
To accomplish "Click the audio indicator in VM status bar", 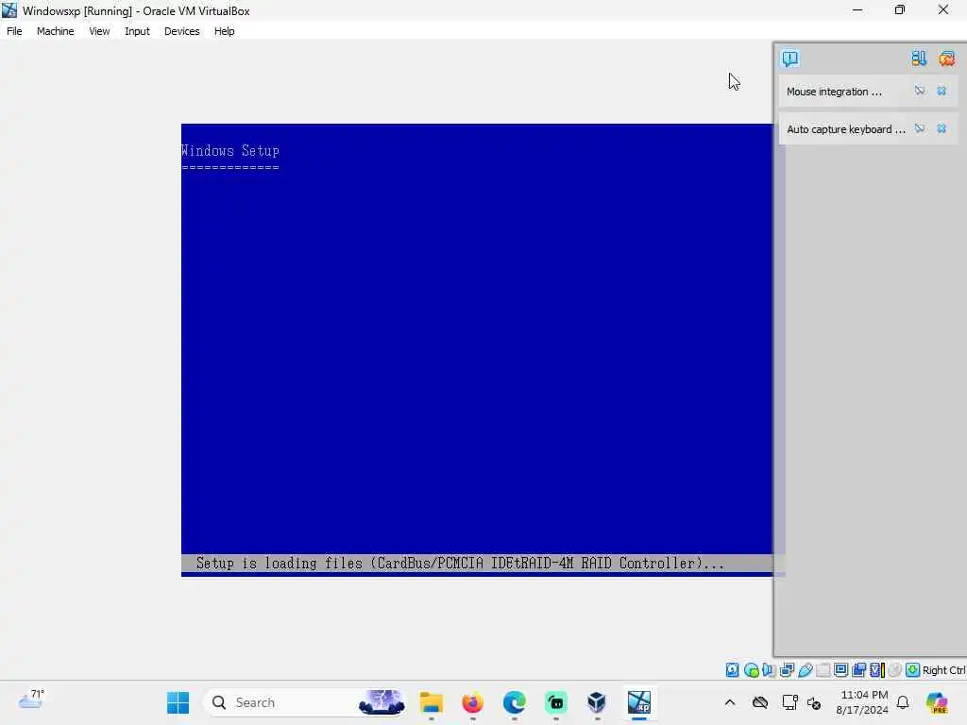I will [x=769, y=670].
